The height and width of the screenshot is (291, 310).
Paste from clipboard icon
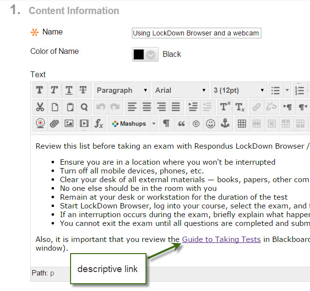point(70,107)
